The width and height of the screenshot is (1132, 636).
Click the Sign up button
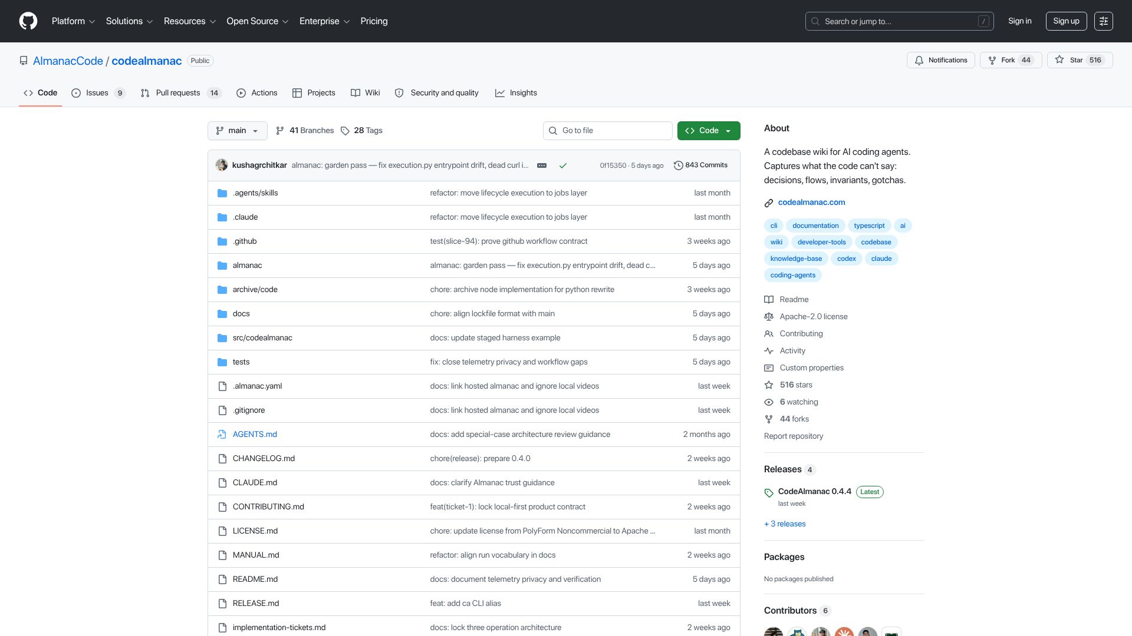(x=1066, y=21)
